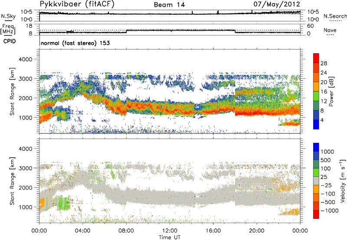Click the 'Freq. [MHz]' axis label
The height and width of the screenshot is (240, 347).
click(x=8, y=29)
